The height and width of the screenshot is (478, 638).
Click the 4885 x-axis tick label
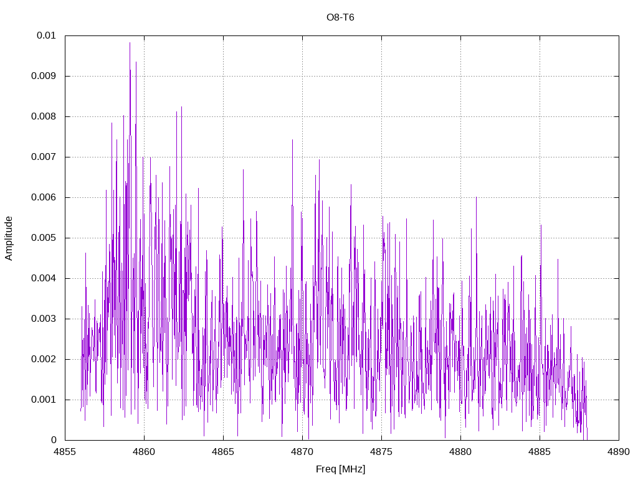tap(540, 452)
